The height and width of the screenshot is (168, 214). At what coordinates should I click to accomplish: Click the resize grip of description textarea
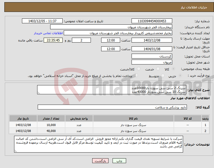[x=39, y=93]
